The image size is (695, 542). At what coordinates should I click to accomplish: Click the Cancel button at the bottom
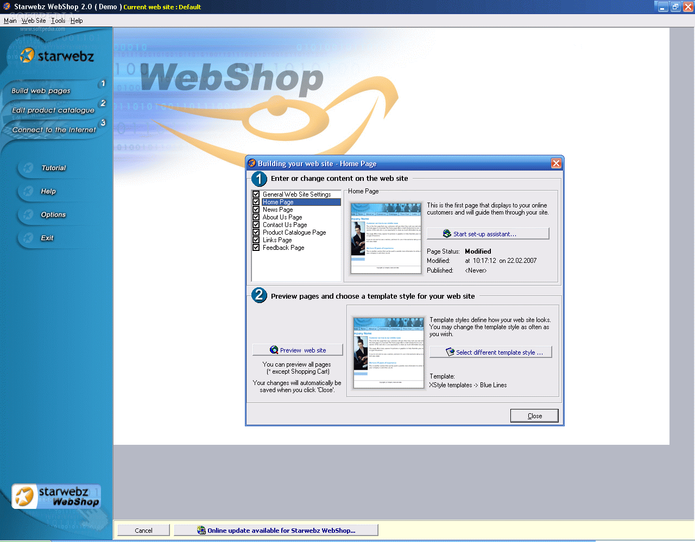143,530
